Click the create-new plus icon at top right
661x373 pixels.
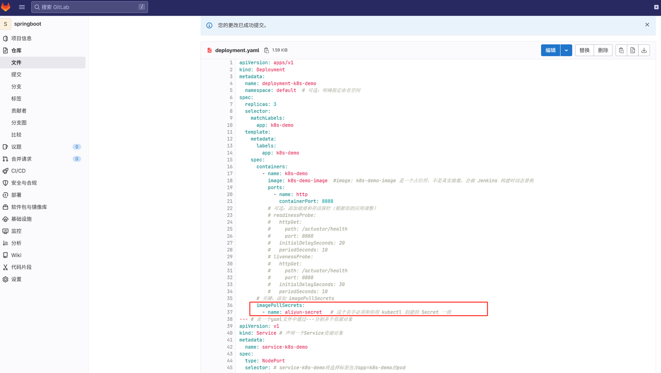tap(656, 7)
